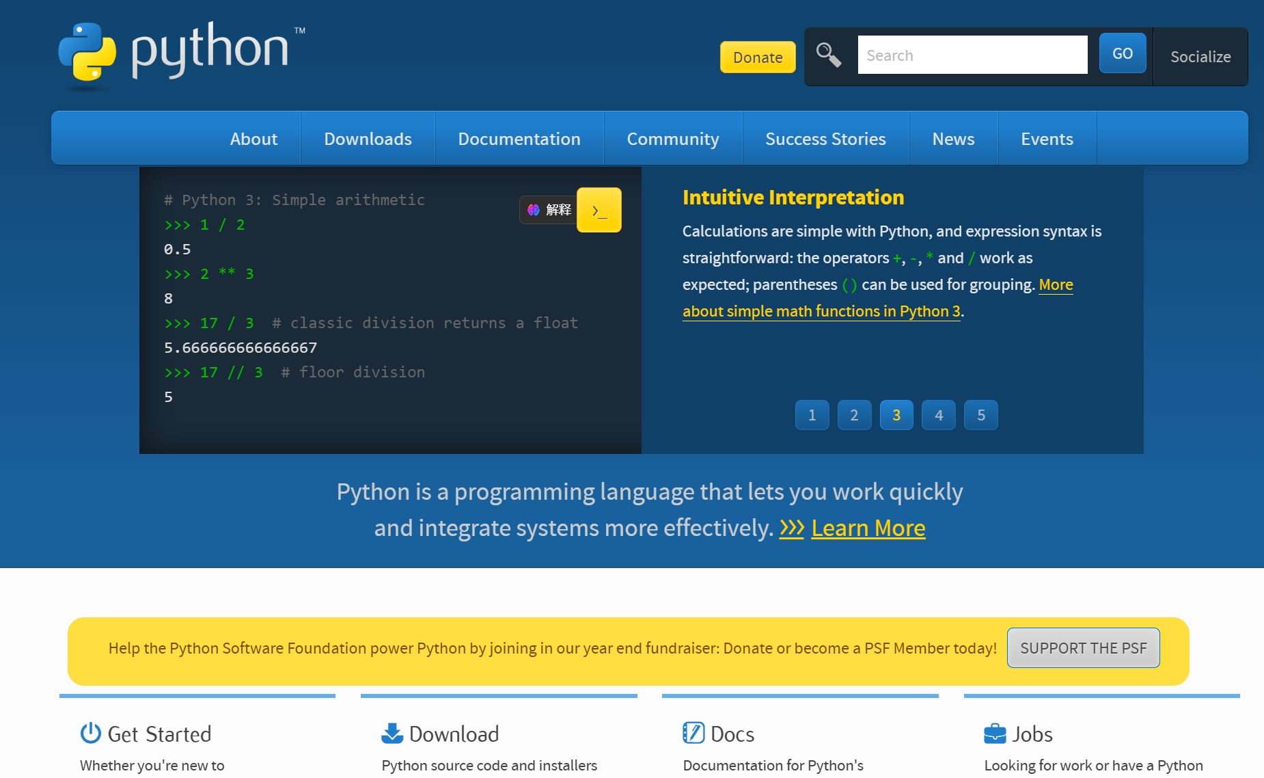This screenshot has height=778, width=1264.
Task: Click the Jobs briefcase icon
Action: [x=995, y=734]
